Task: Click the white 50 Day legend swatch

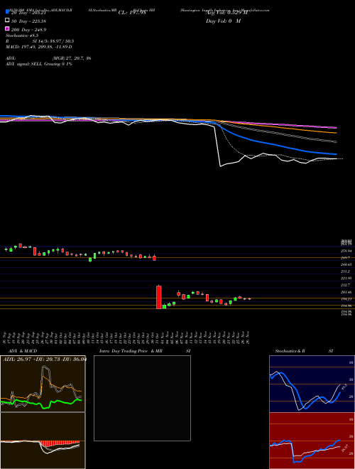Action: [7, 21]
